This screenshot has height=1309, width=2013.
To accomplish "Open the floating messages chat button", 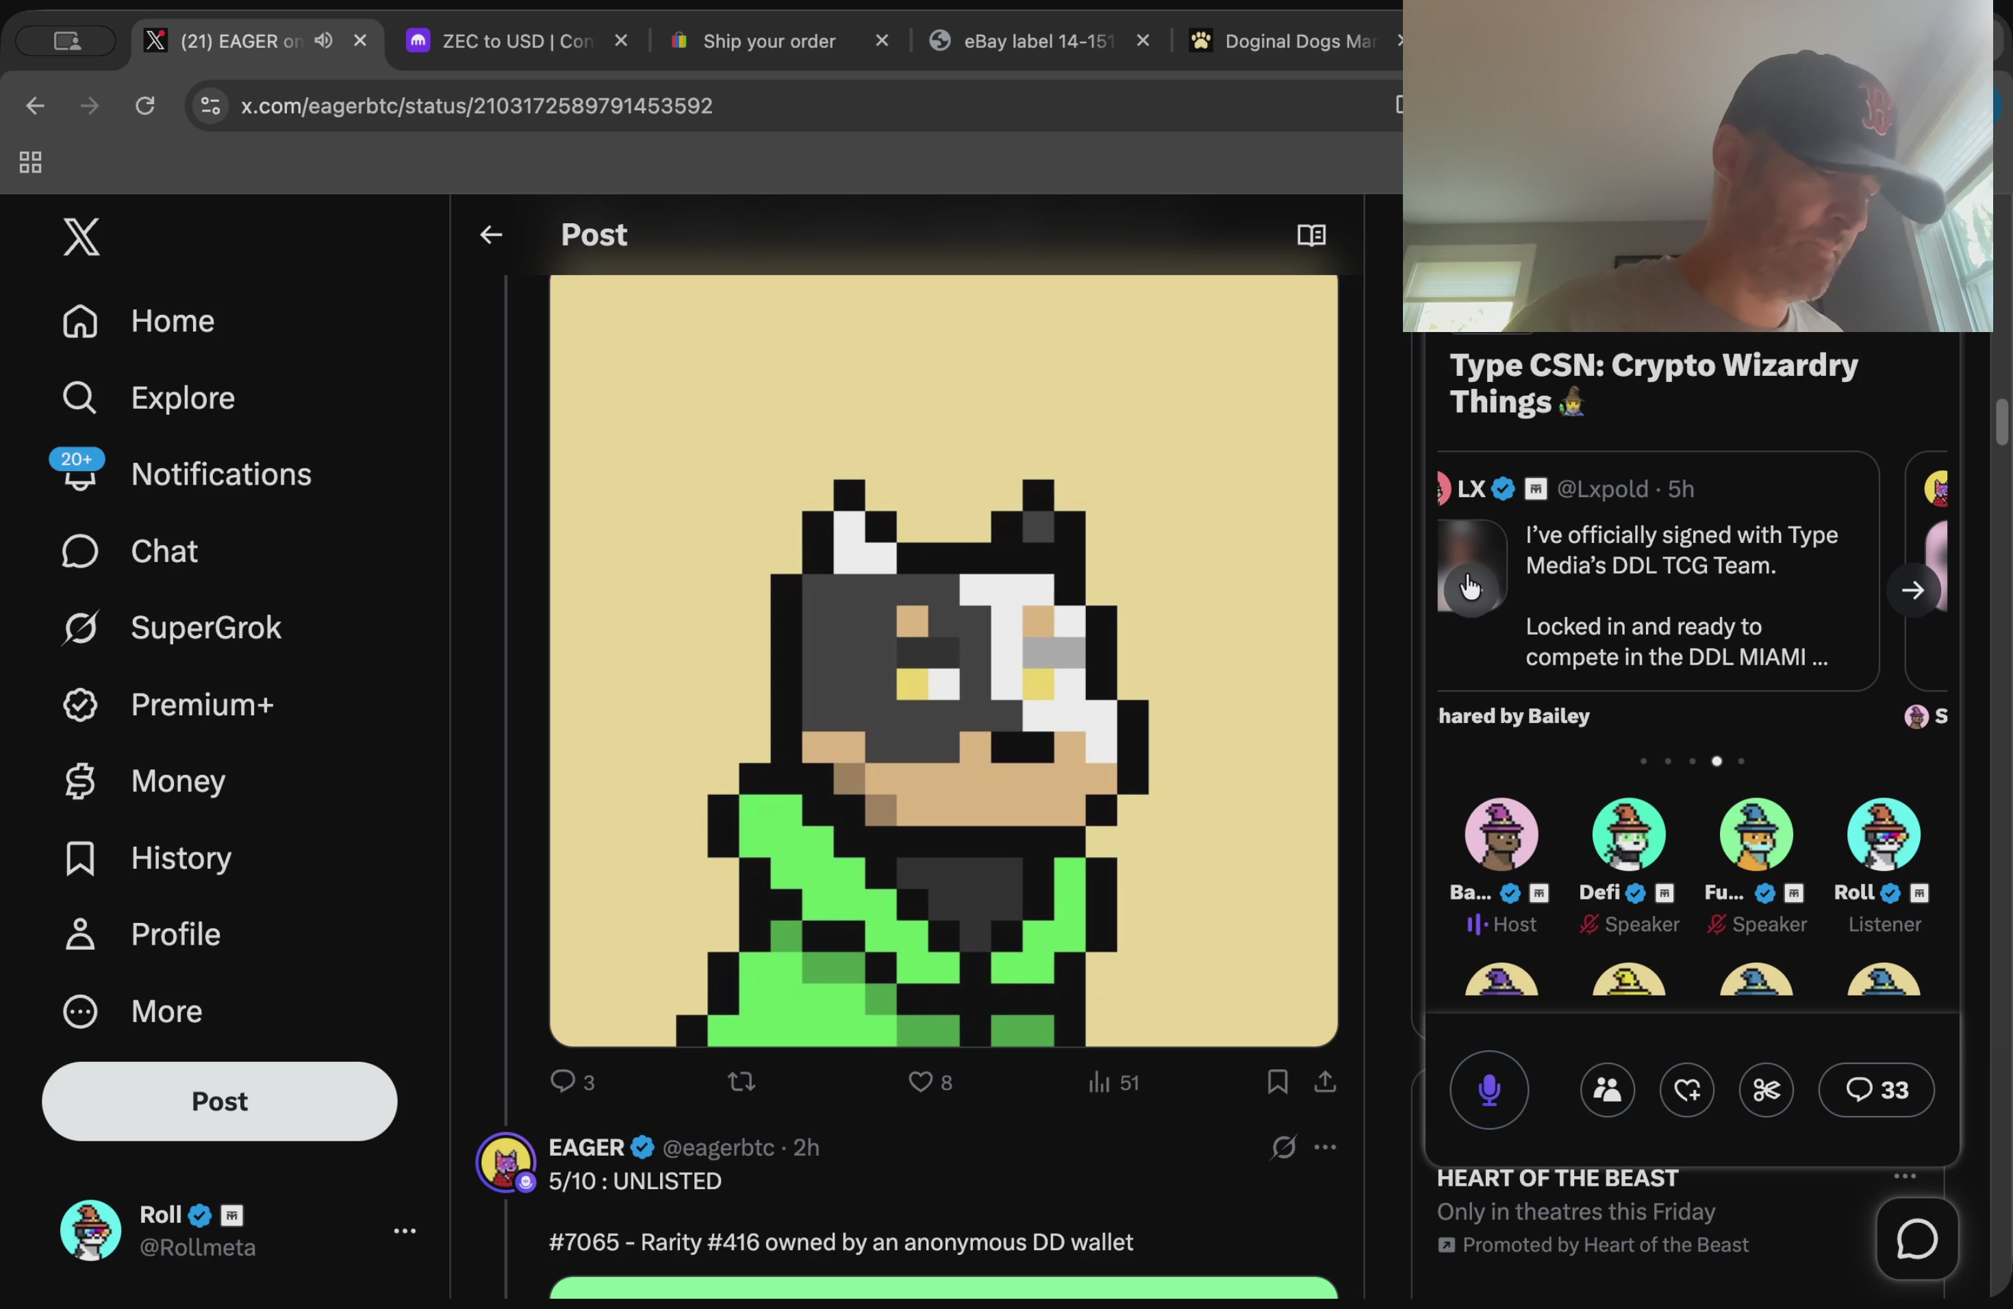I will [x=1916, y=1238].
